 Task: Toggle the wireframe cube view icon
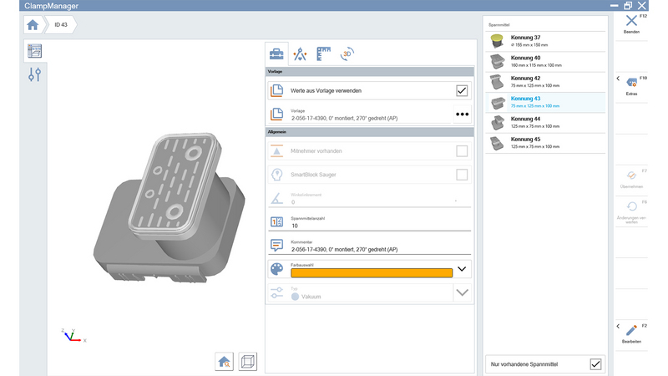coord(248,361)
